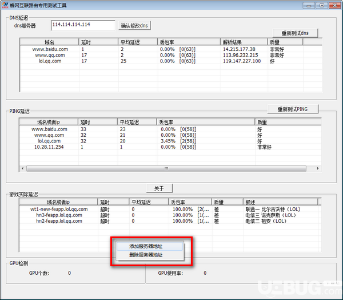
Task: Click PING table horizontal scrollbar right arrow
Action: coord(318,168)
